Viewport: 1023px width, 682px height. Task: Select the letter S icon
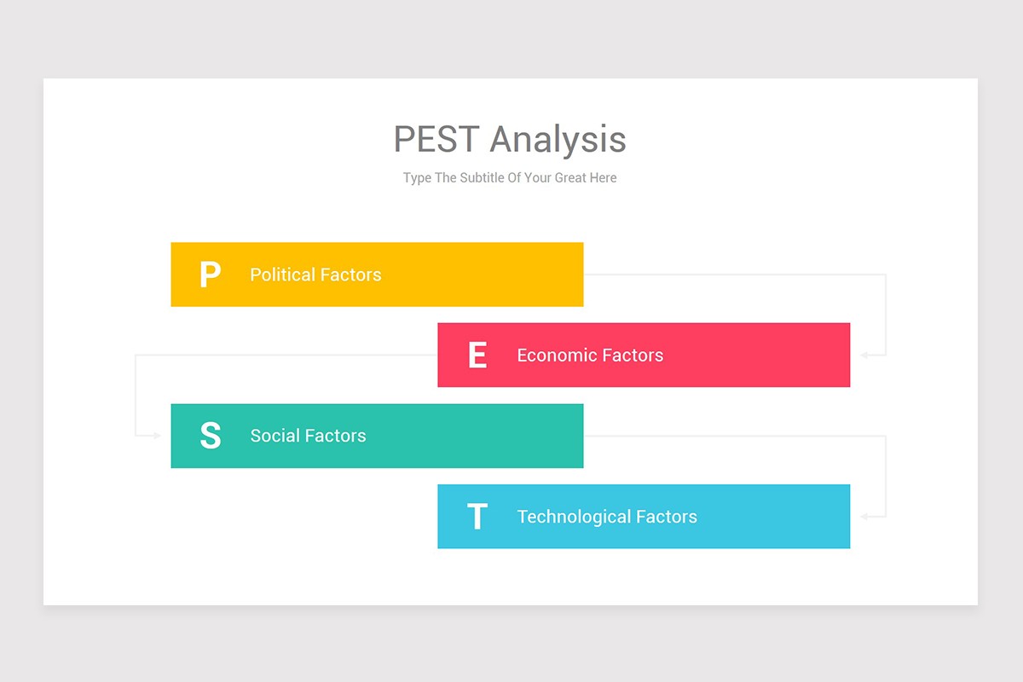[x=211, y=436]
